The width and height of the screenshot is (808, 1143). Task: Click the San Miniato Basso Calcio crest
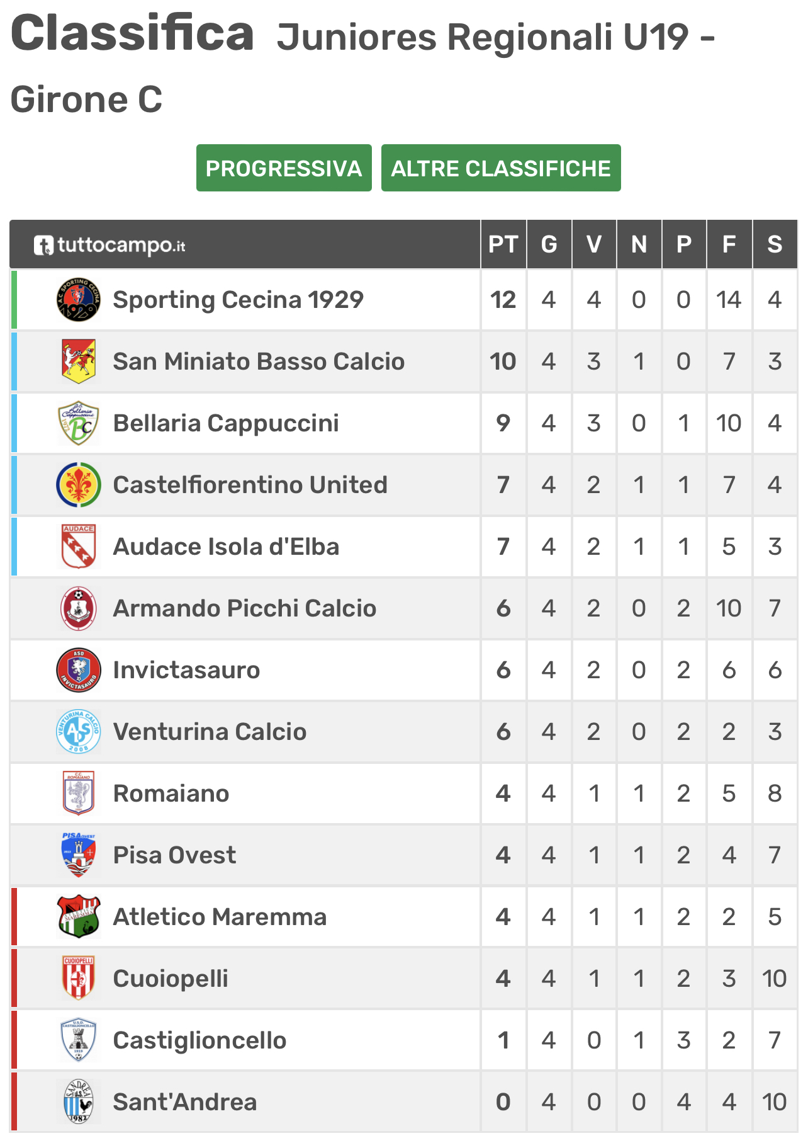(78, 361)
